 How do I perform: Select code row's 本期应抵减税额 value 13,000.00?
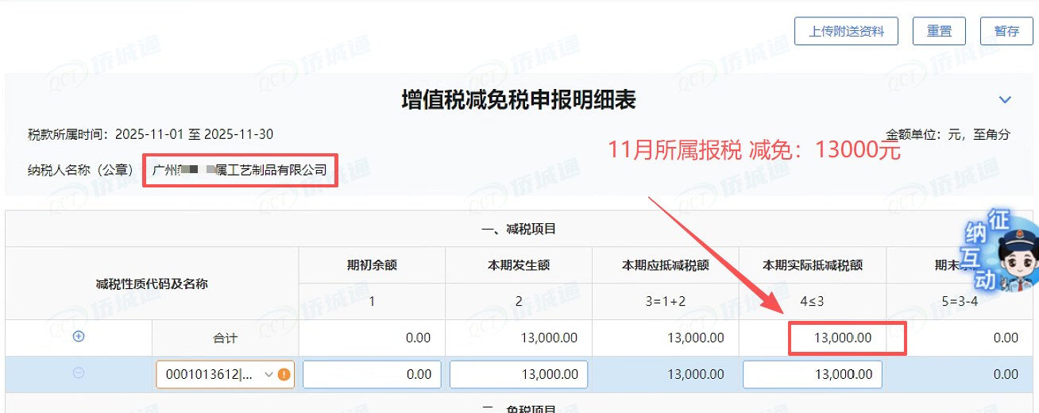pos(696,374)
